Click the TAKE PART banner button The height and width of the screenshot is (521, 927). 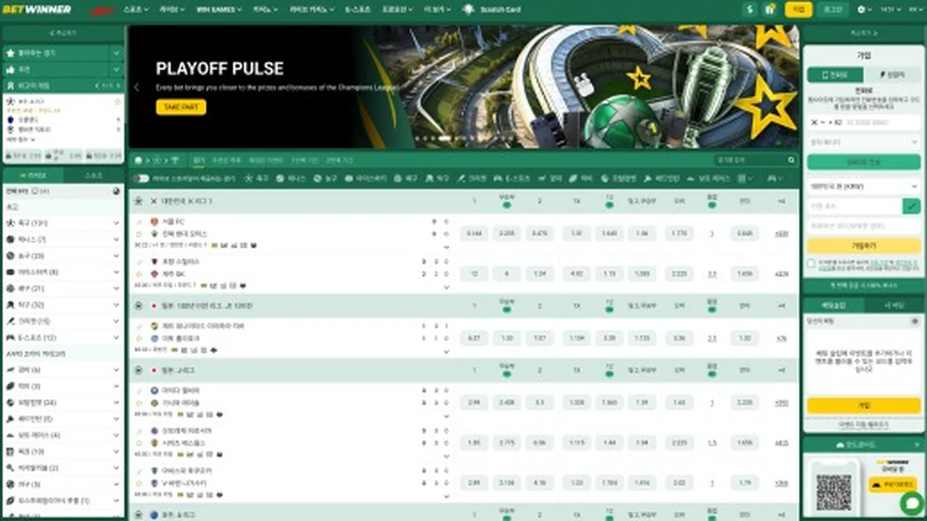click(x=181, y=107)
